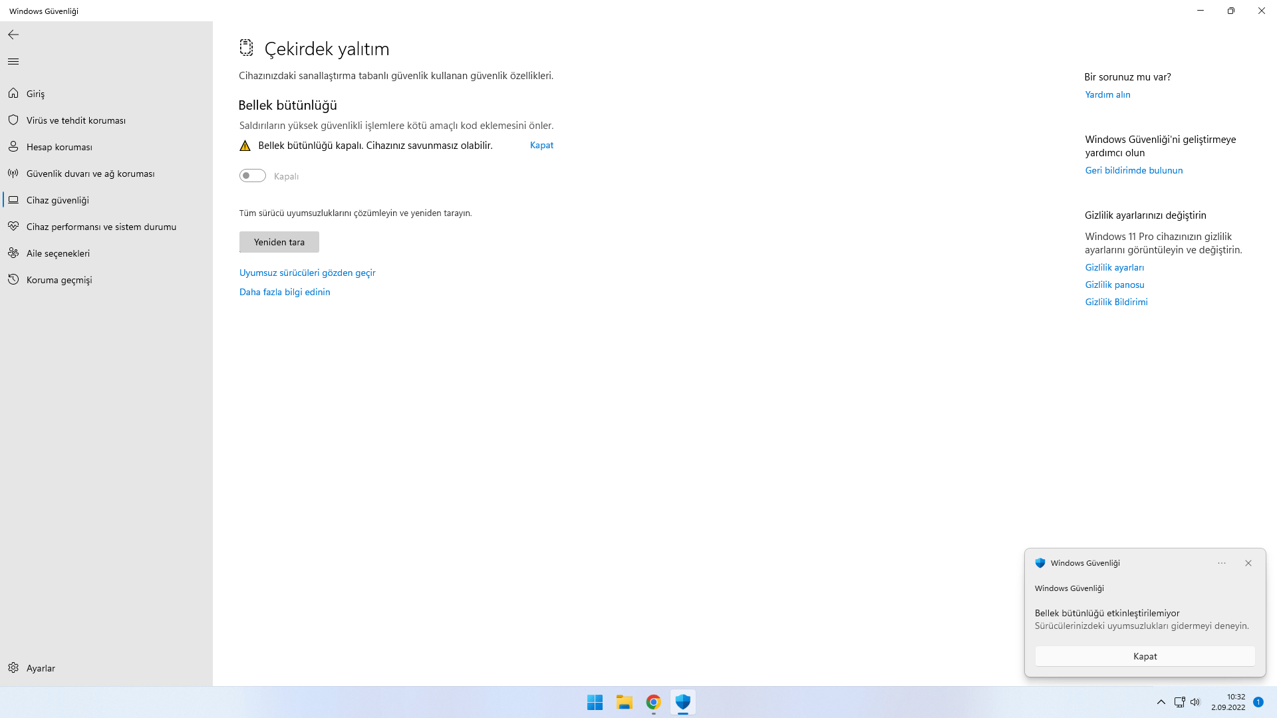Image resolution: width=1277 pixels, height=718 pixels.
Task: Click the Çekirdek yalıtım page title
Action: (x=327, y=49)
